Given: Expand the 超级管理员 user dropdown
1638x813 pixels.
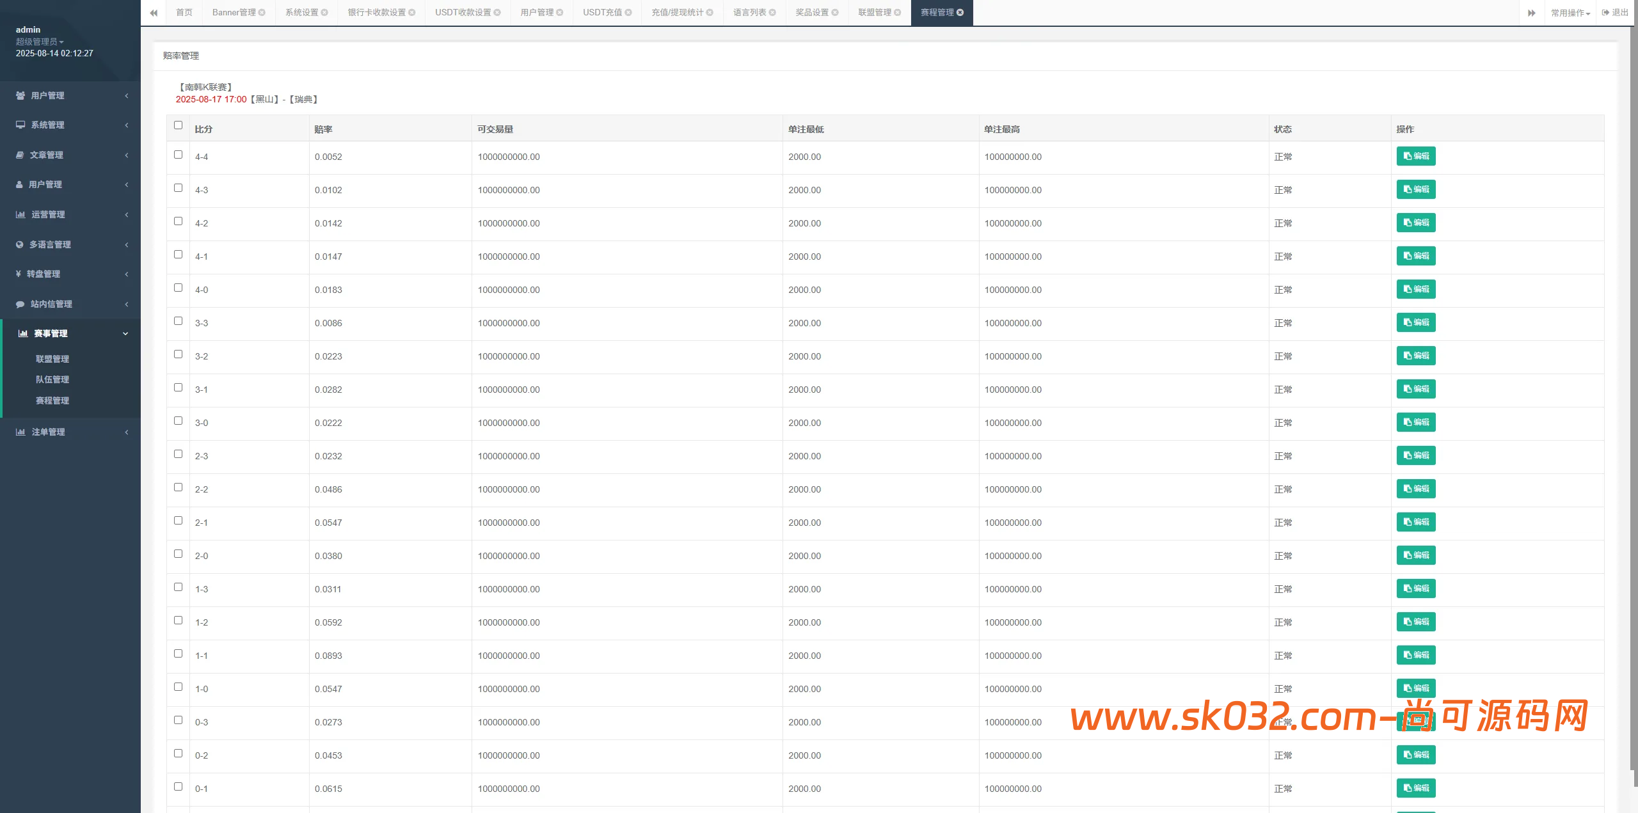Looking at the screenshot, I should 40,42.
